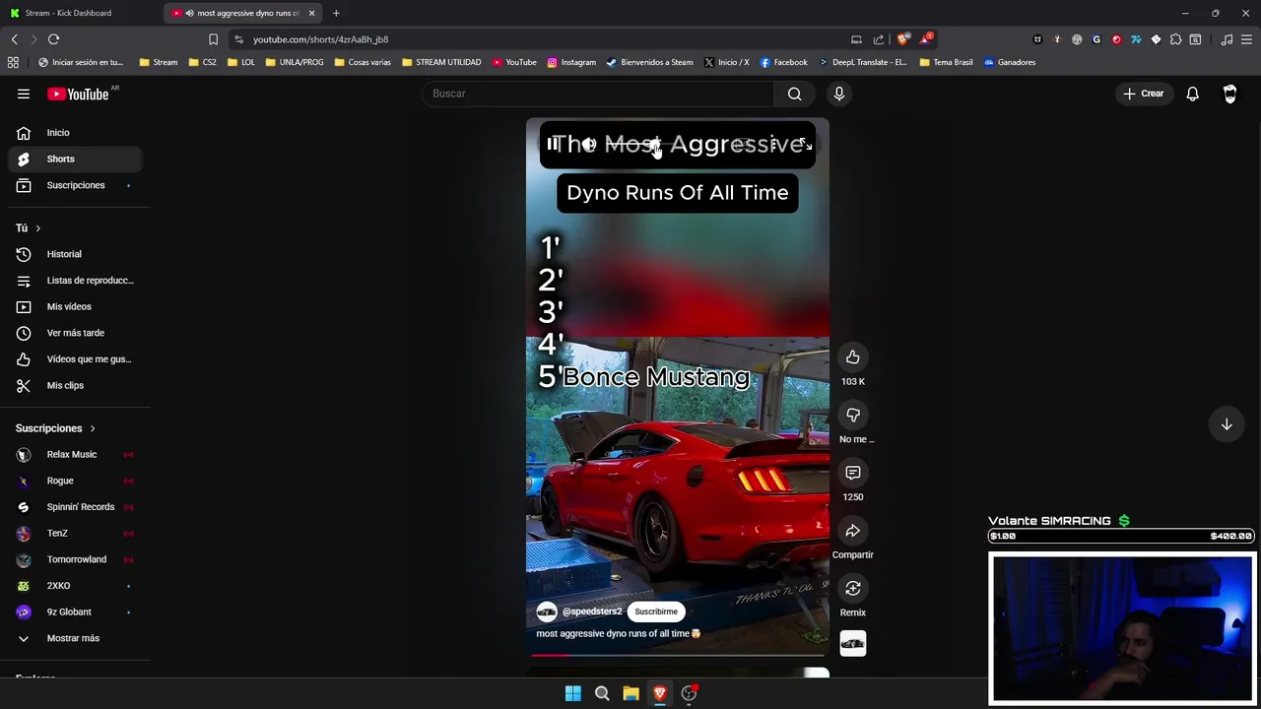Screen dimensions: 1261x709
Task: Subscribe to @speedsters2 via Suscribirme
Action: (x=656, y=612)
